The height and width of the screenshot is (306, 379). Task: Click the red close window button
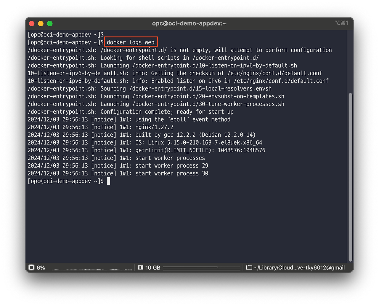(x=32, y=23)
